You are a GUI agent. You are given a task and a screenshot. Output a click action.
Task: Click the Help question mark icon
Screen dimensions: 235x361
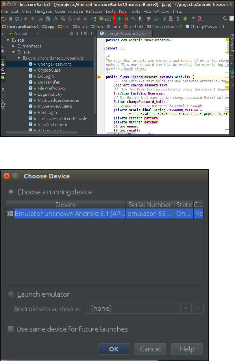(x=193, y=19)
